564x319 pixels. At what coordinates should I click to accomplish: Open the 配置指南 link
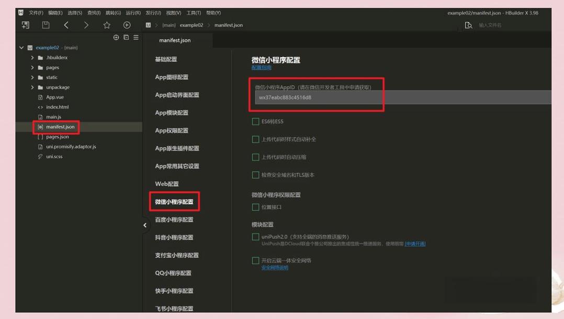(x=261, y=68)
